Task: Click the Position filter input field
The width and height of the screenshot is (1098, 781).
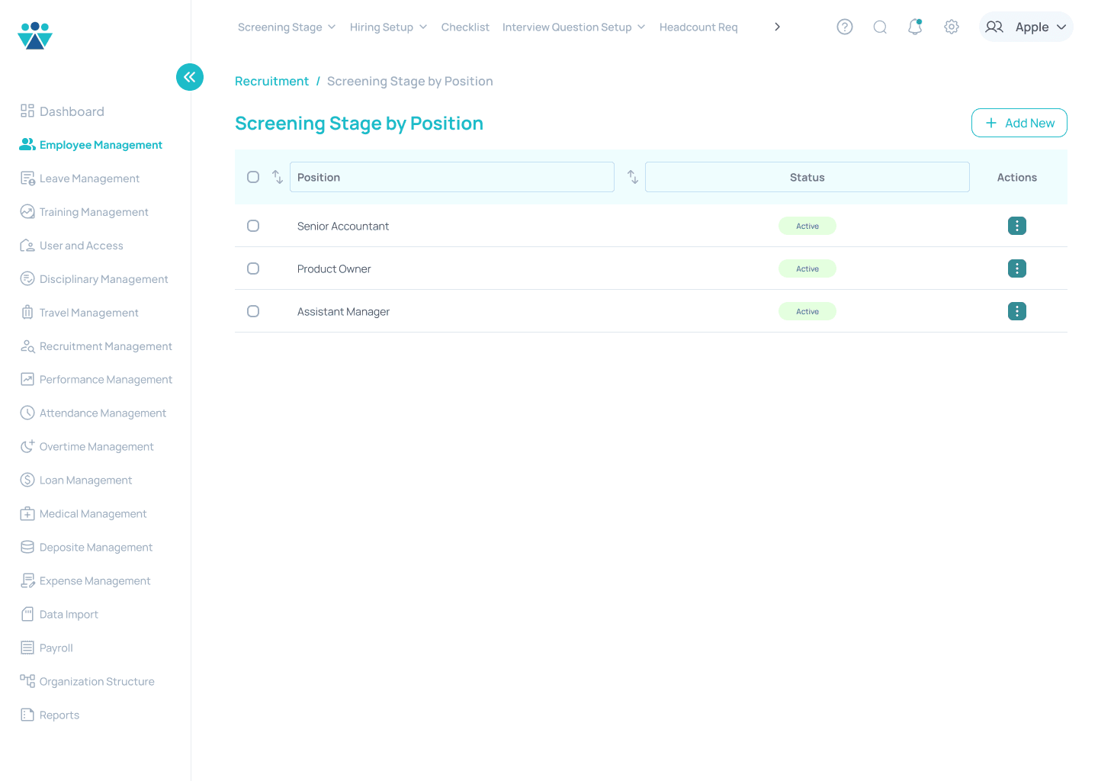Action: [452, 177]
